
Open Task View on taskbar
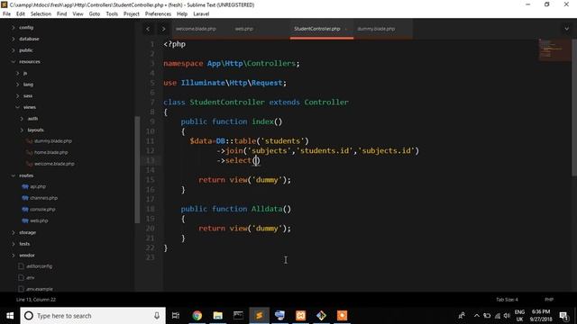point(176,316)
